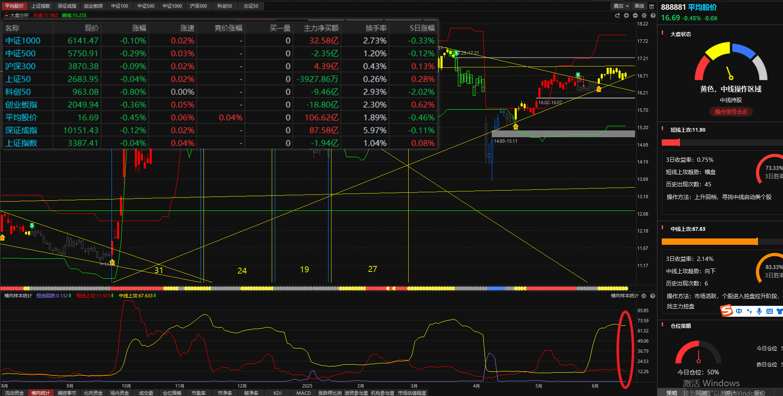Select the MACD indicator tab
This screenshot has height=396, width=783.
304,393
